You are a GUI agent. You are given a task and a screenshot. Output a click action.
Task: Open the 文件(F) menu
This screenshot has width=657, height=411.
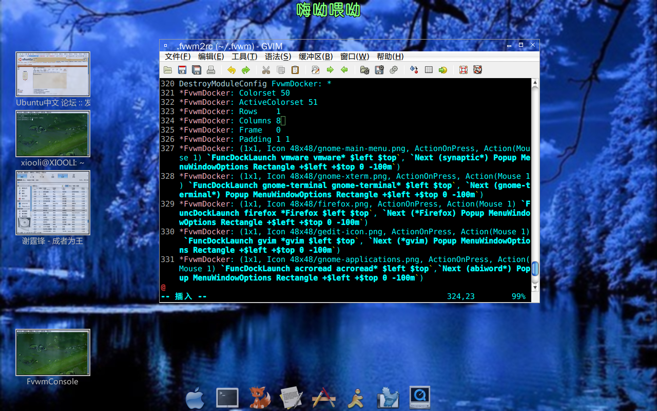click(x=178, y=57)
